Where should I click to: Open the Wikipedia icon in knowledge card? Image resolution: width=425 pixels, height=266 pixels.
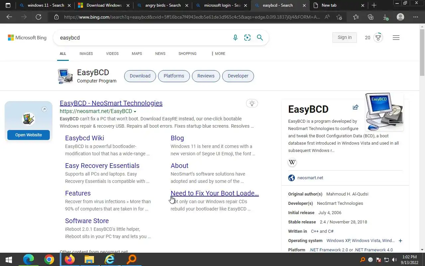click(x=292, y=162)
